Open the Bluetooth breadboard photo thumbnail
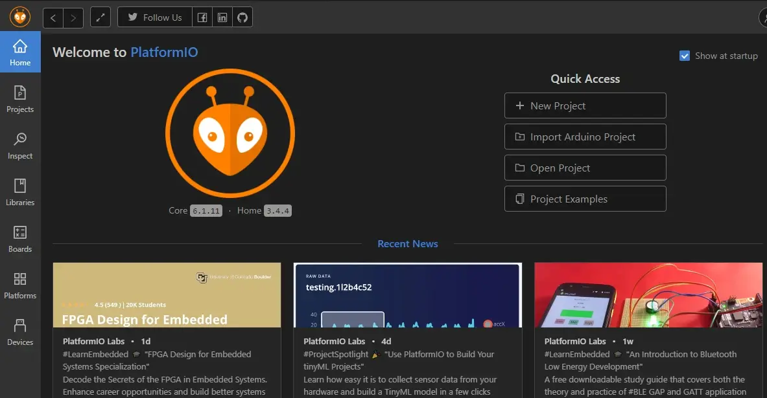 [x=648, y=295]
